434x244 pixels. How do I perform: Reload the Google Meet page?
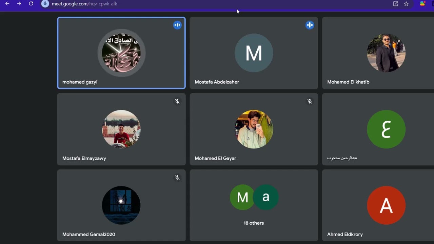point(31,4)
